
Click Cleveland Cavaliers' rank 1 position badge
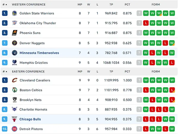[5, 80]
